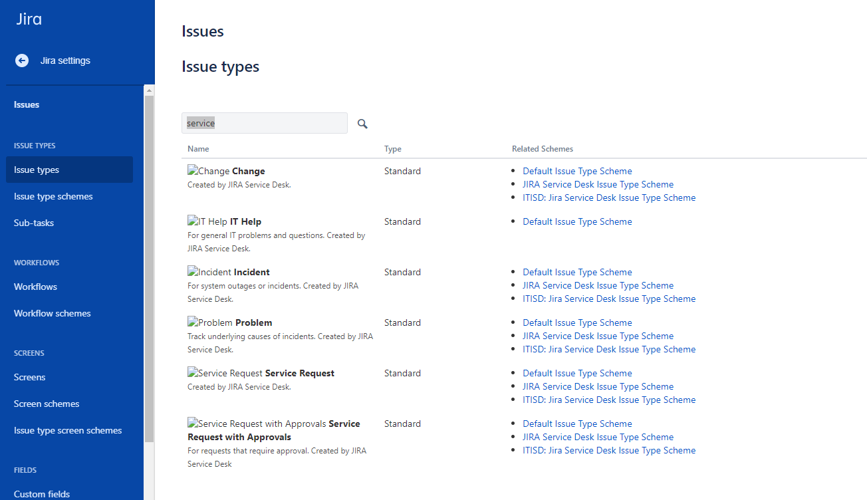The height and width of the screenshot is (500, 867).
Task: Open Workflows in the sidebar
Action: point(35,287)
